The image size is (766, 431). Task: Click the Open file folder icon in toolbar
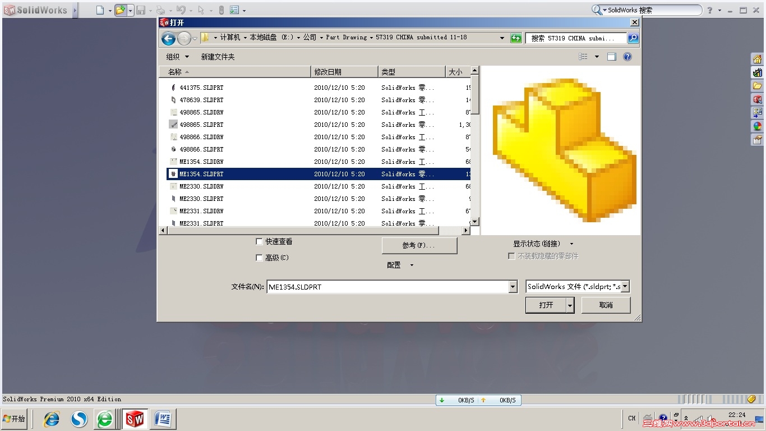(x=121, y=10)
